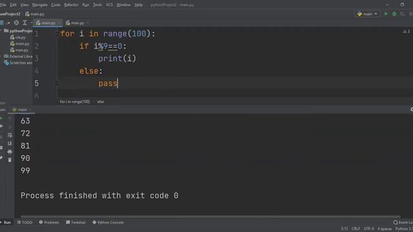
Task: Click the print(i) code on line 3
Action: 117,59
